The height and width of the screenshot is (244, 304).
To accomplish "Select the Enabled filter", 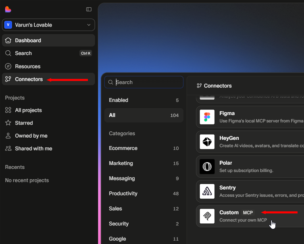I will point(144,100).
